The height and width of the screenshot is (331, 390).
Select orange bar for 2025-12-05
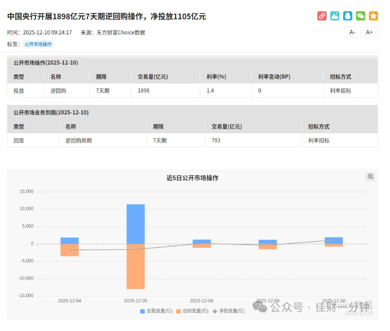point(135,266)
